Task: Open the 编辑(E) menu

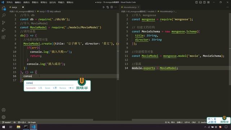Action: click(x=18, y=3)
